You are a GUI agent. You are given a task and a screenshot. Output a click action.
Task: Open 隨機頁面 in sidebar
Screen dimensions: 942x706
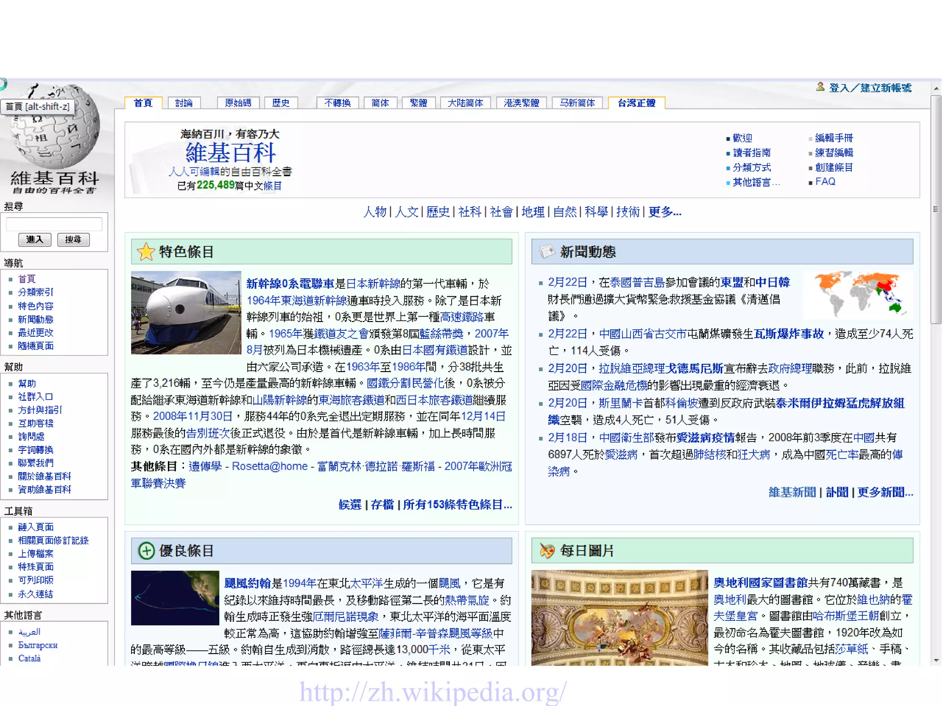click(36, 346)
